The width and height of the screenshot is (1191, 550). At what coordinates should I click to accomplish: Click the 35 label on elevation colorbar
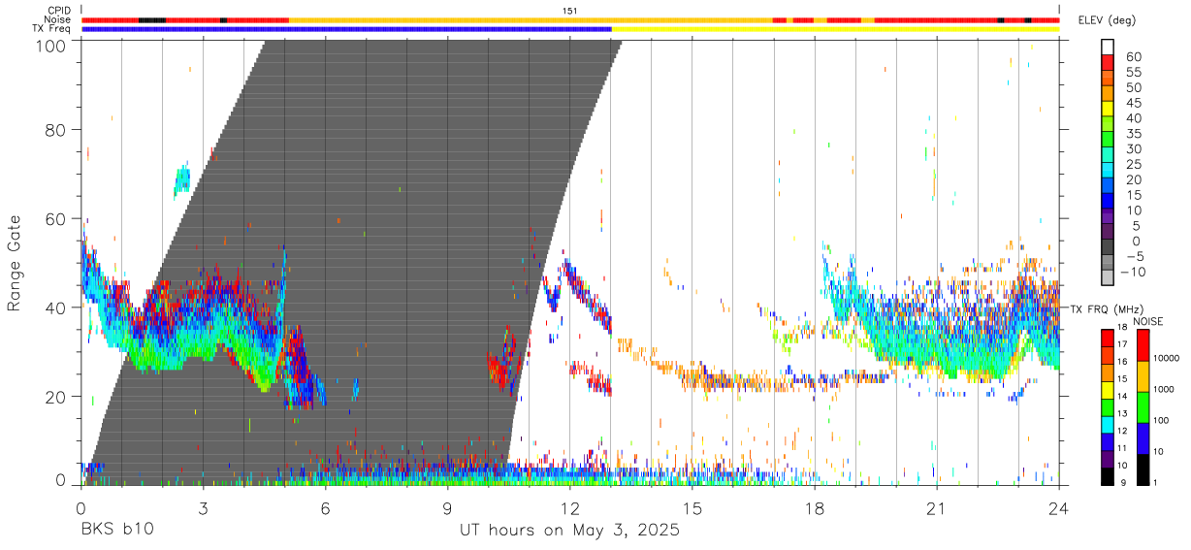tap(1132, 134)
